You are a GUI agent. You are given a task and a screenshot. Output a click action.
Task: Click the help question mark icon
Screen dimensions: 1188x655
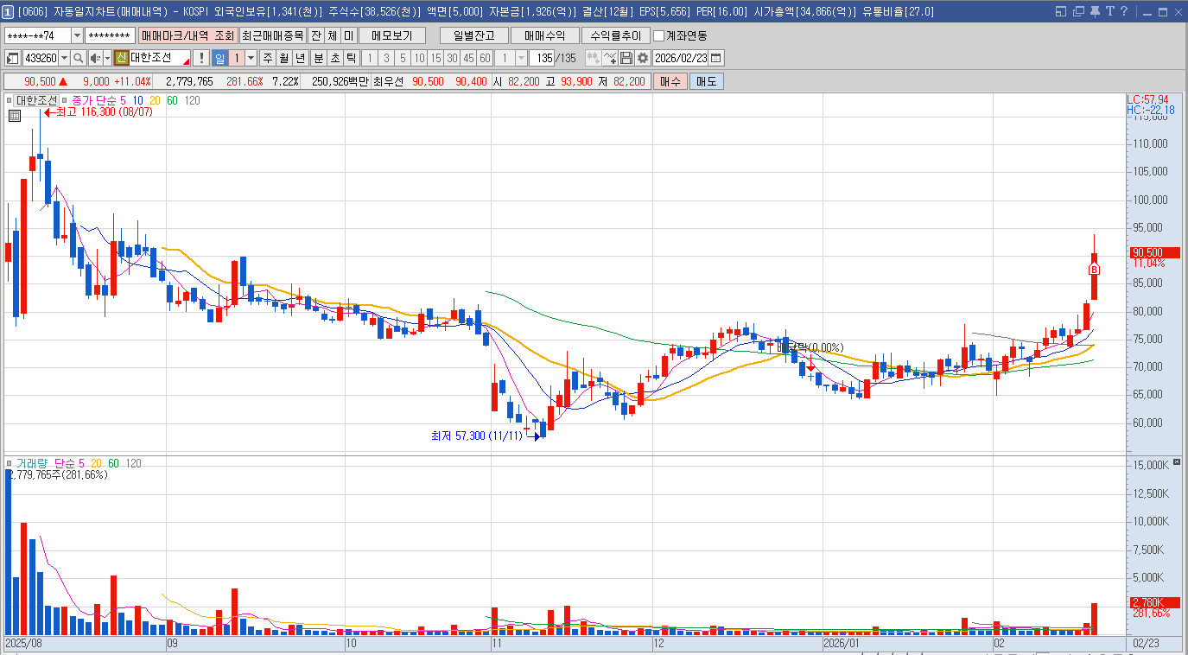point(1123,11)
